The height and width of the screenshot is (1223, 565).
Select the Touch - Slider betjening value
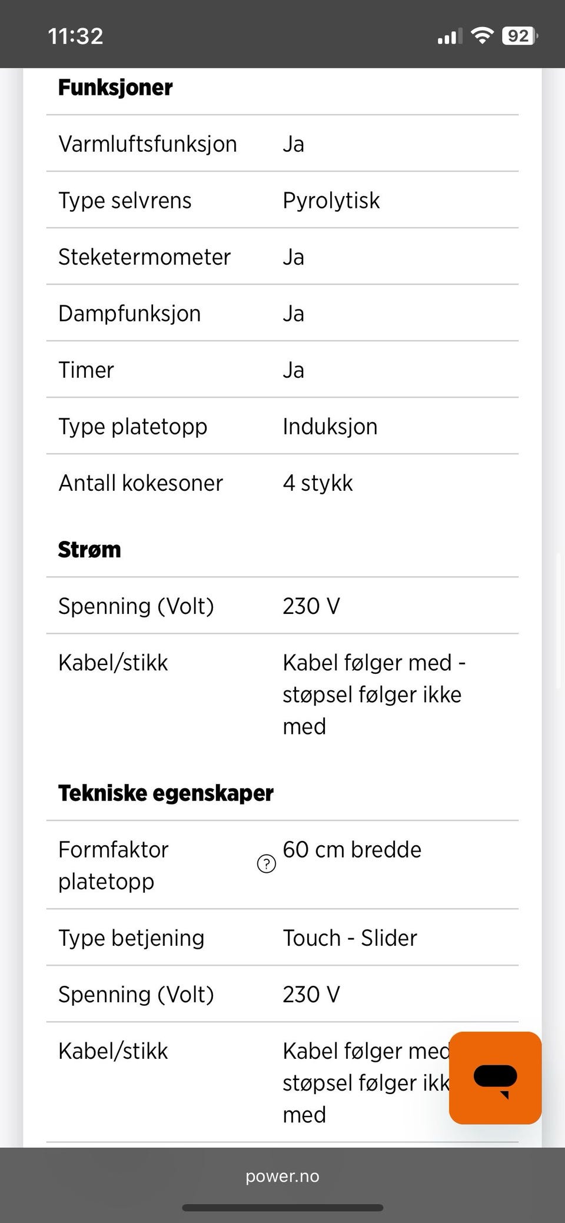(350, 938)
